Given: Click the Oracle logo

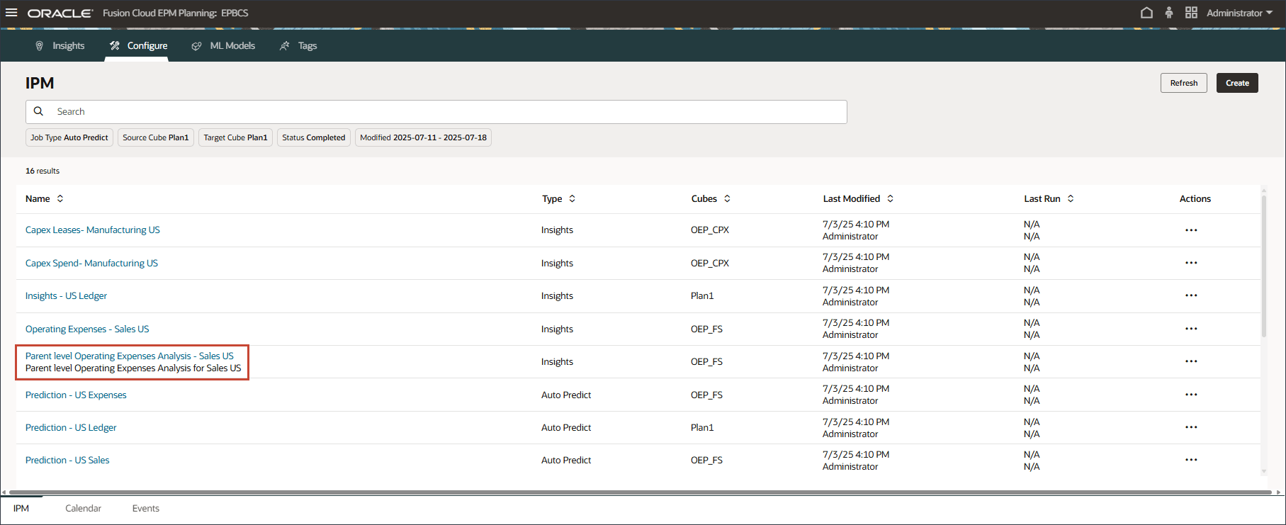Looking at the screenshot, I should click(x=60, y=13).
